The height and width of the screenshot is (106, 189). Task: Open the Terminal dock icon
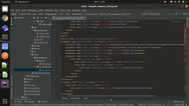click(5, 37)
